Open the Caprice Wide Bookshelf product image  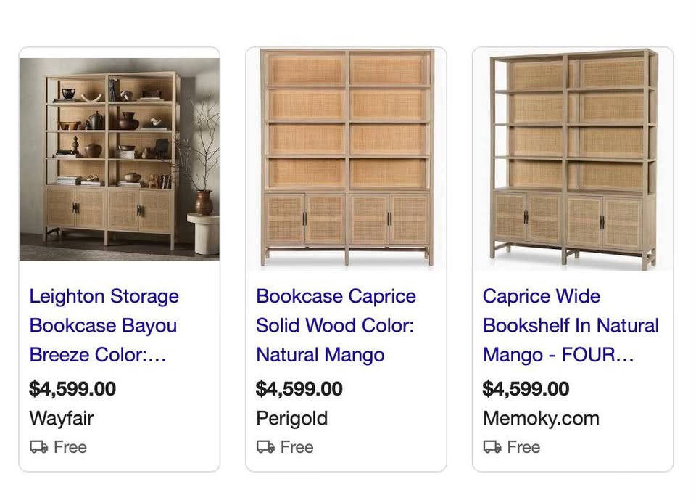coord(573,158)
